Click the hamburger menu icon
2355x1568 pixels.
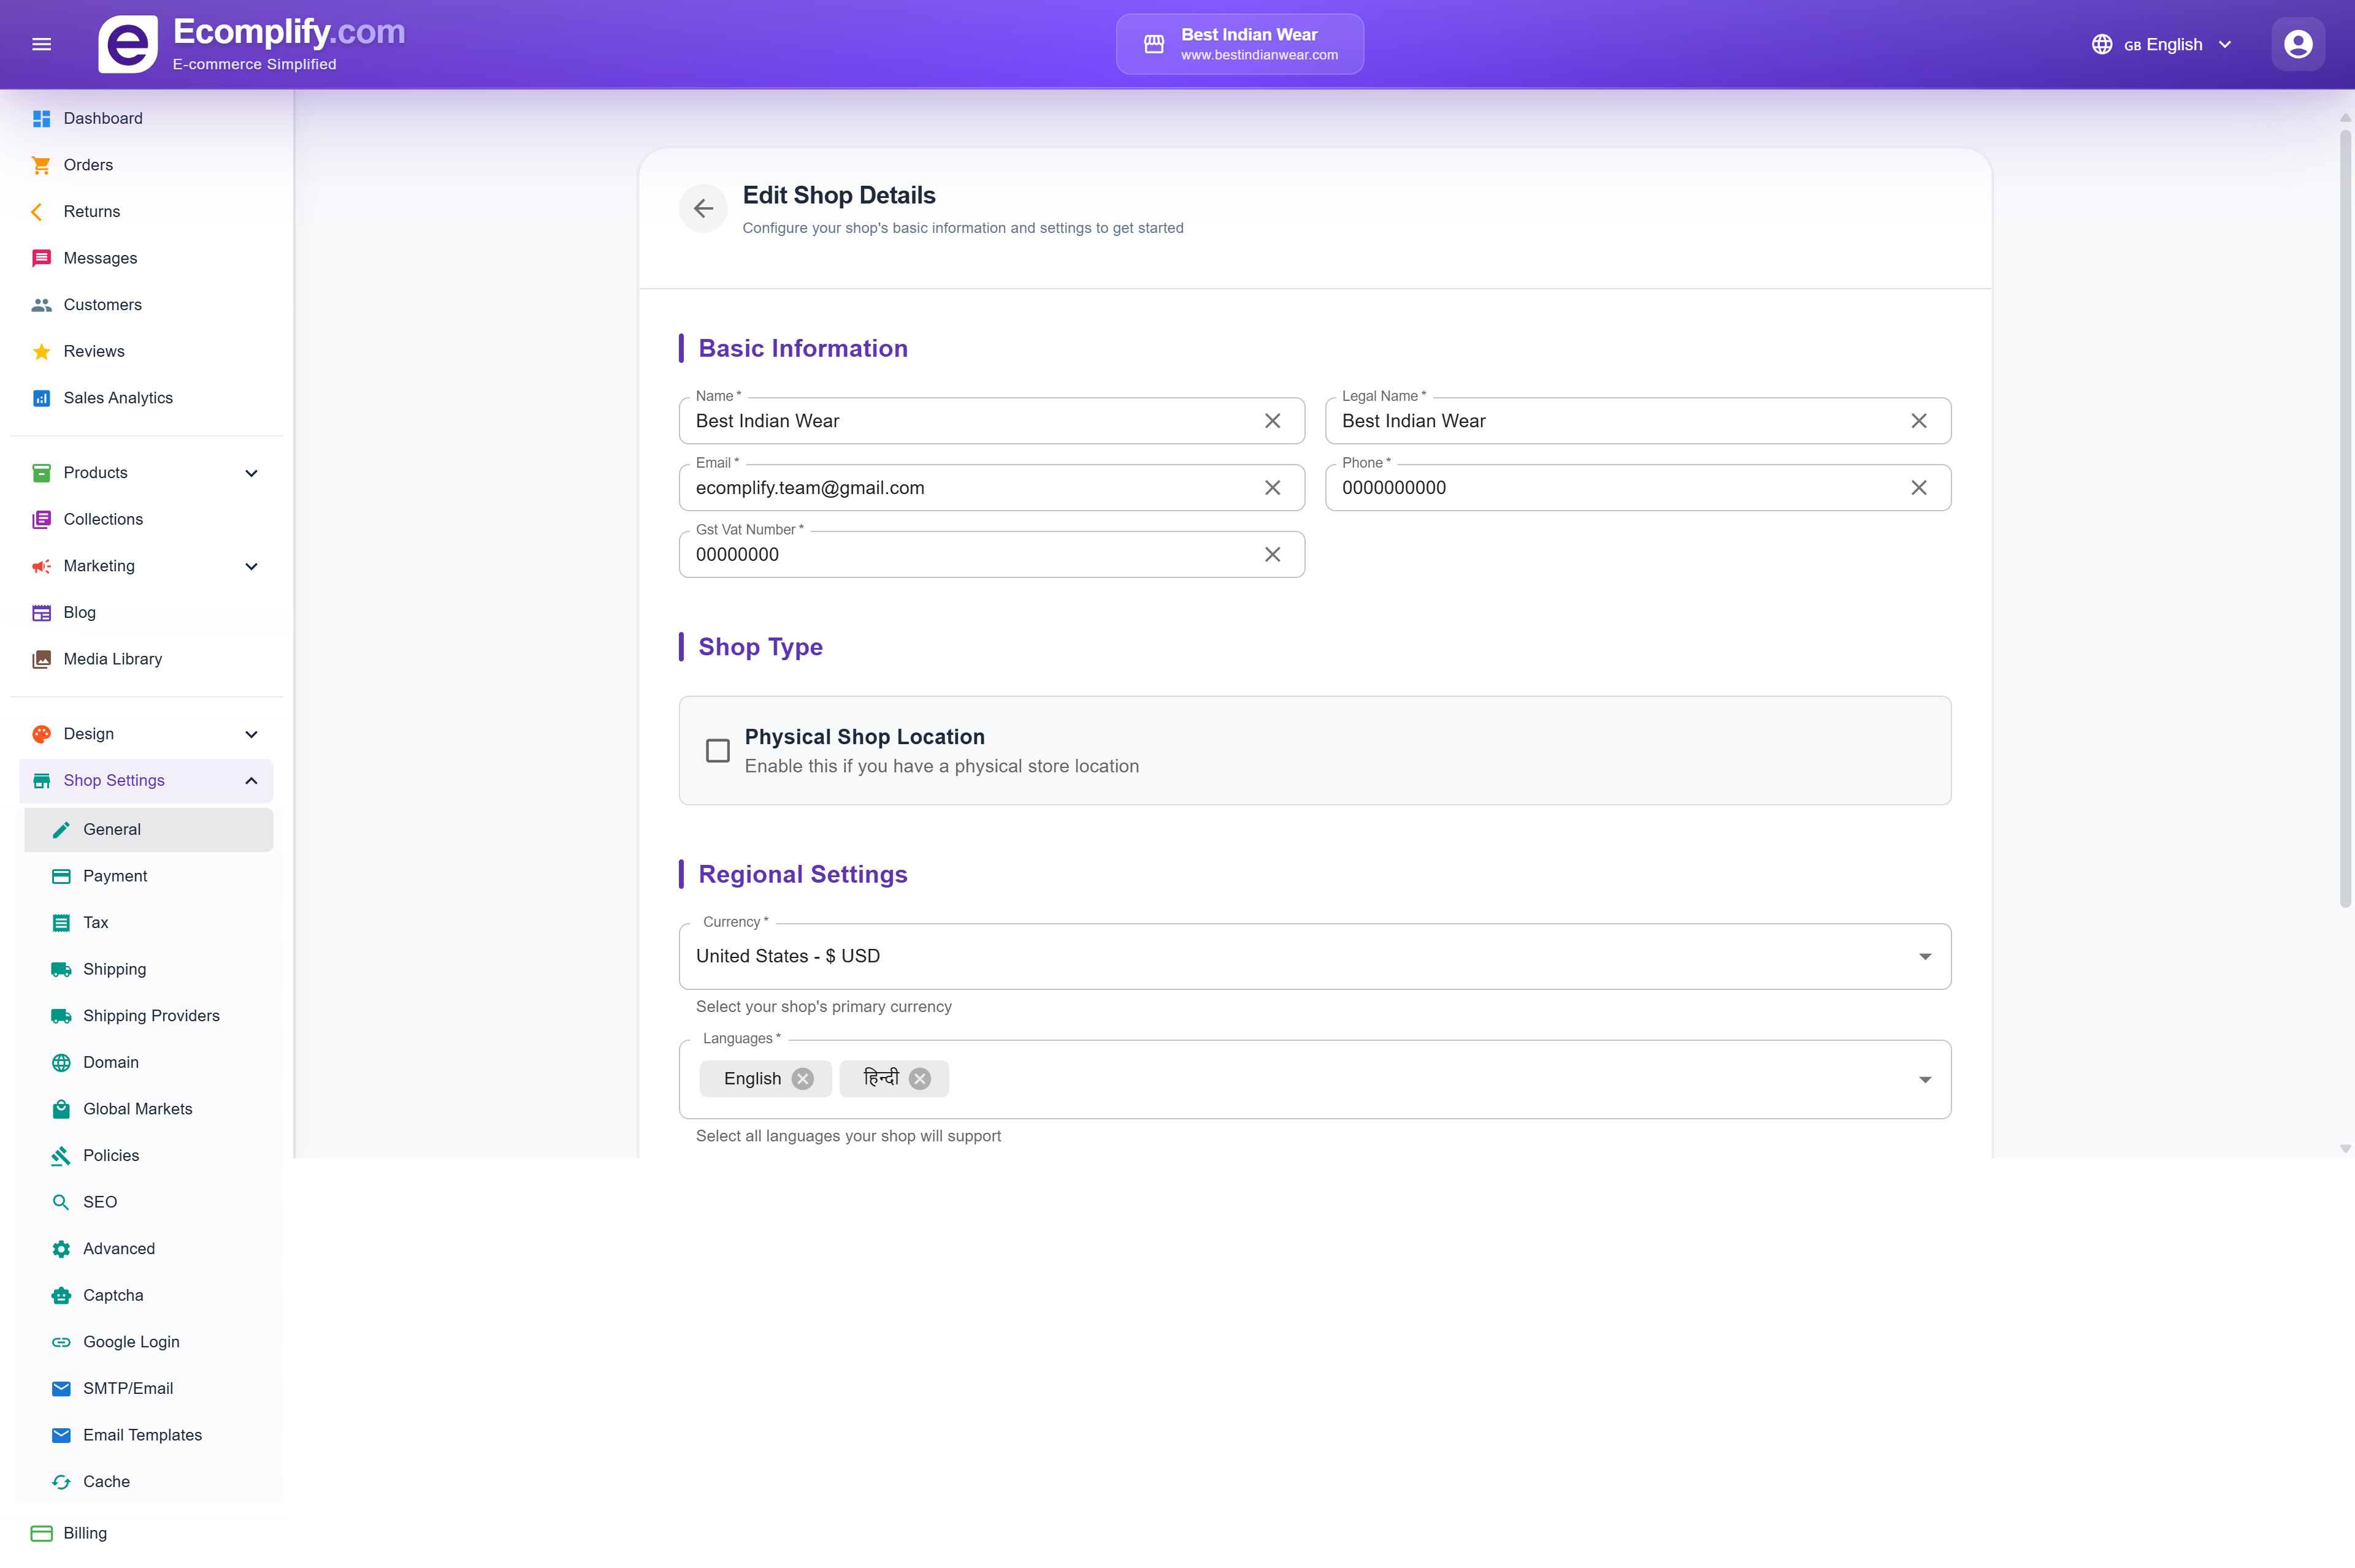41,44
